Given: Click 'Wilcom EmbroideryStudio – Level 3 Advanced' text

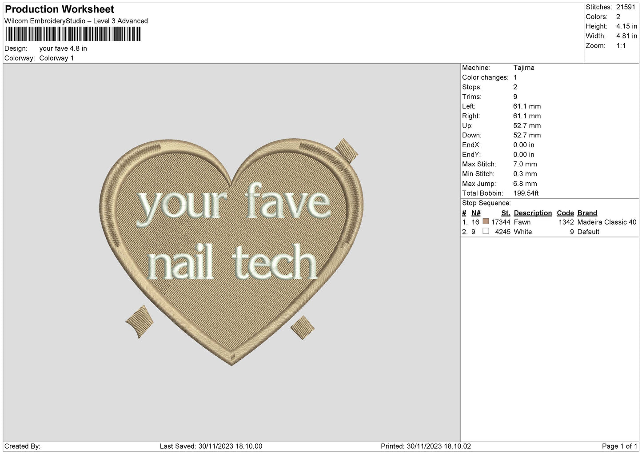Looking at the screenshot, I should 76,21.
